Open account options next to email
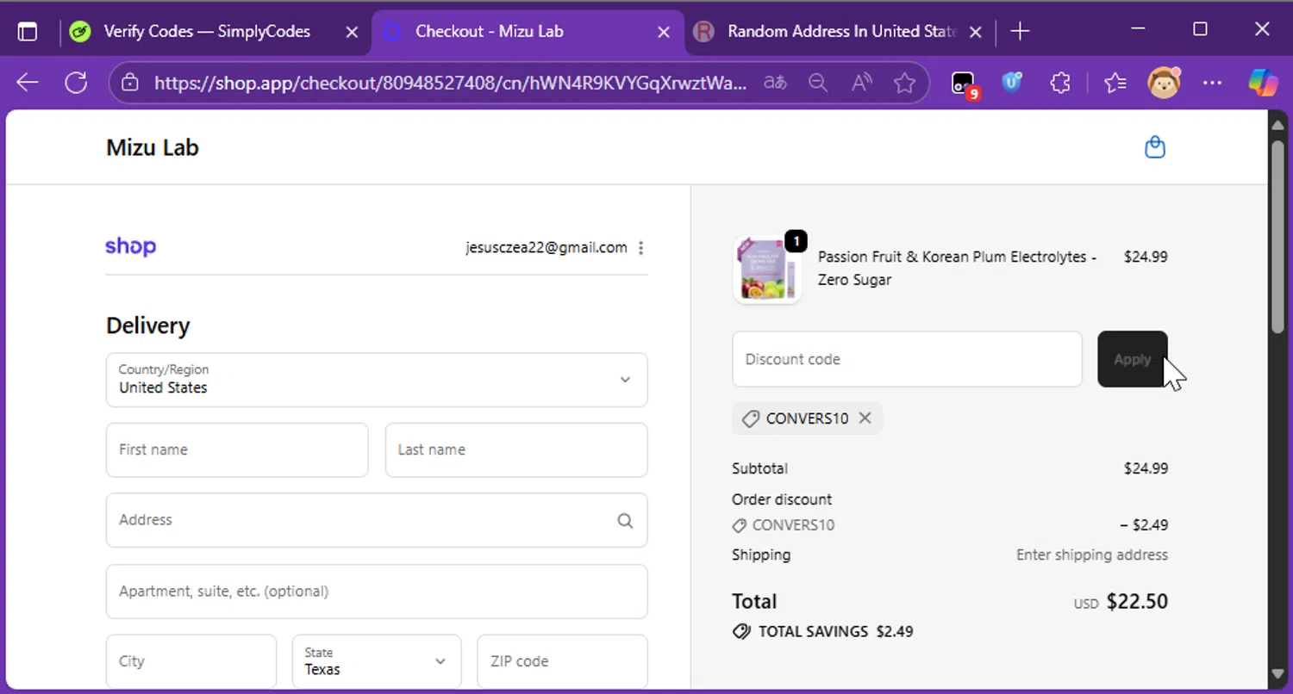1293x694 pixels. coord(640,248)
